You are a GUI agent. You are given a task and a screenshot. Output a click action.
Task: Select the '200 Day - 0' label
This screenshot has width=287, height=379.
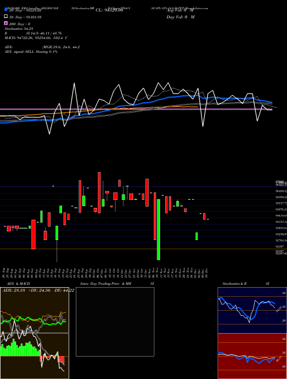[20, 24]
